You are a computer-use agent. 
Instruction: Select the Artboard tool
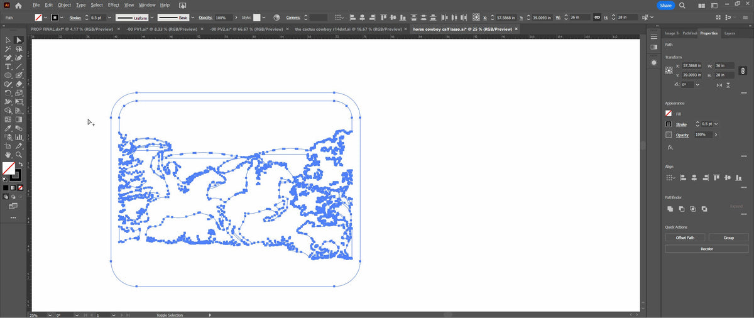[x=8, y=145]
